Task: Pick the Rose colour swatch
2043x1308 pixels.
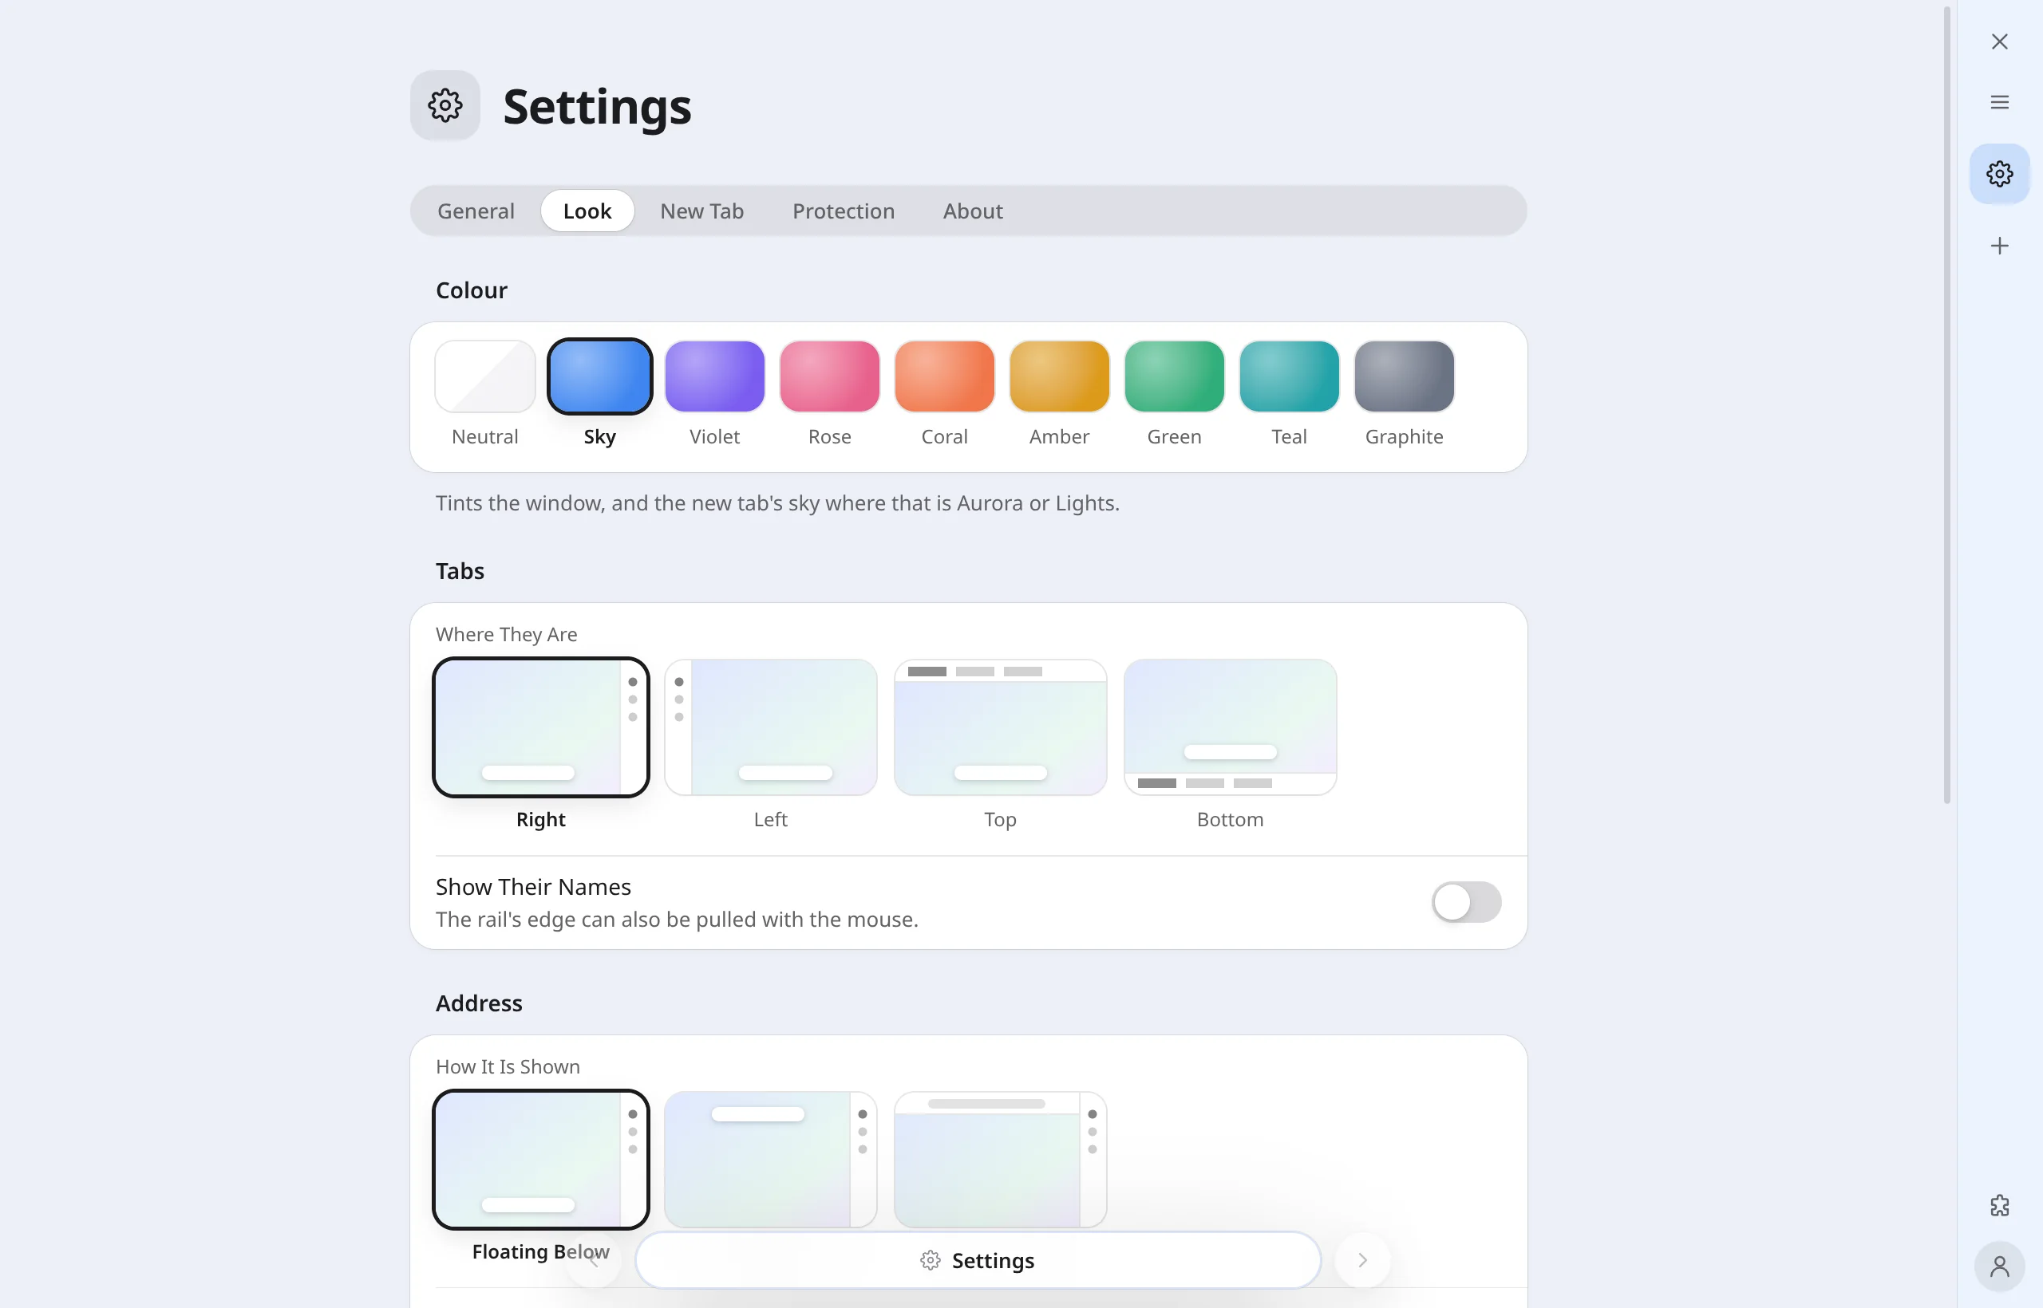Action: pos(829,376)
